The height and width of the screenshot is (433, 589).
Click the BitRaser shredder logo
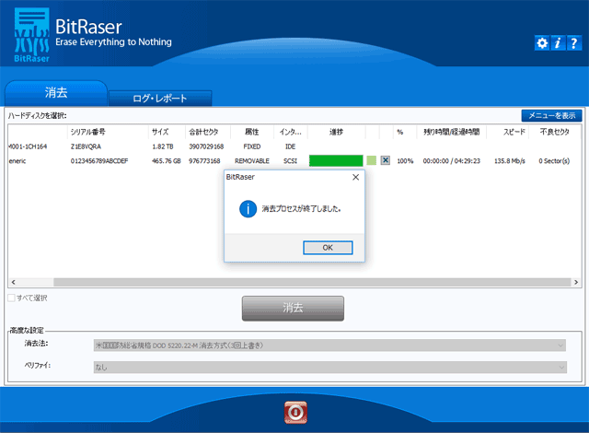click(32, 35)
